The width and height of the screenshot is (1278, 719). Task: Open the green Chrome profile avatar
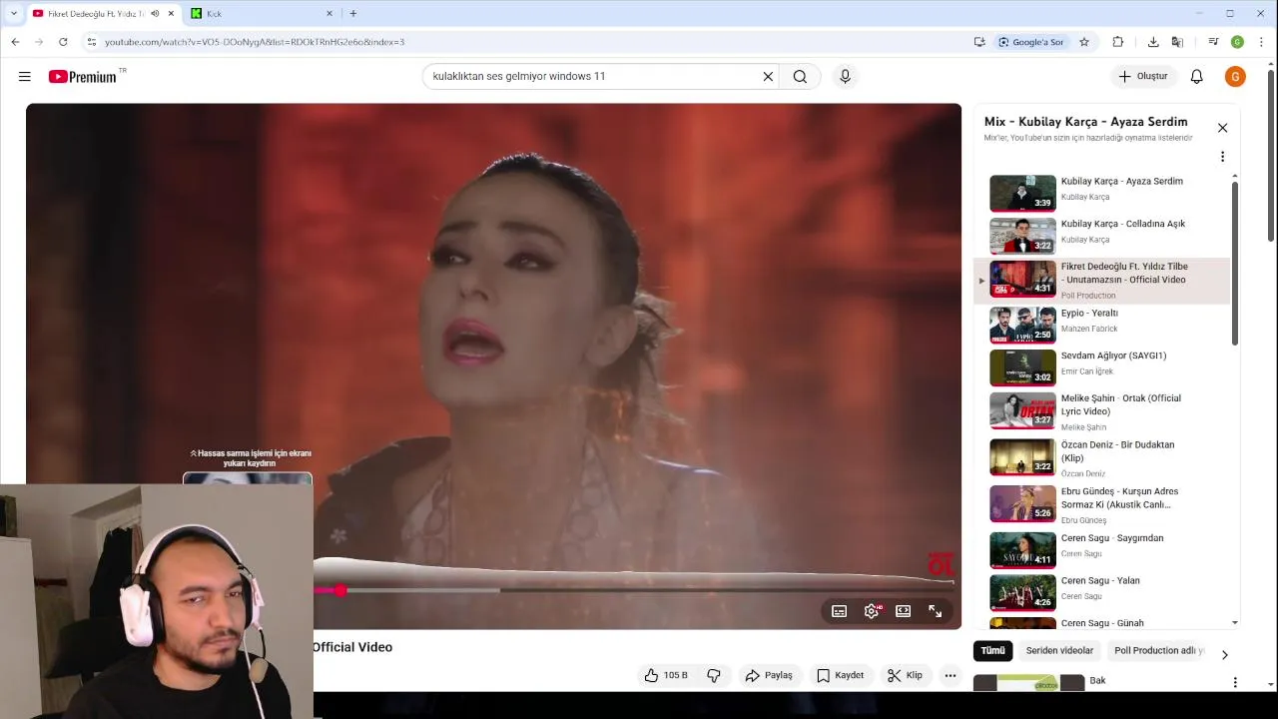point(1237,42)
